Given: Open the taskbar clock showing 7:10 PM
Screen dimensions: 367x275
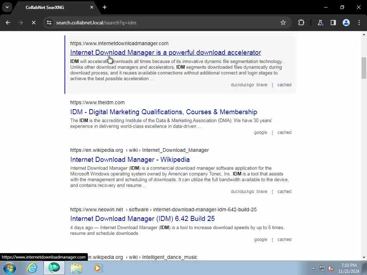Looking at the screenshot, I should 349,268.
